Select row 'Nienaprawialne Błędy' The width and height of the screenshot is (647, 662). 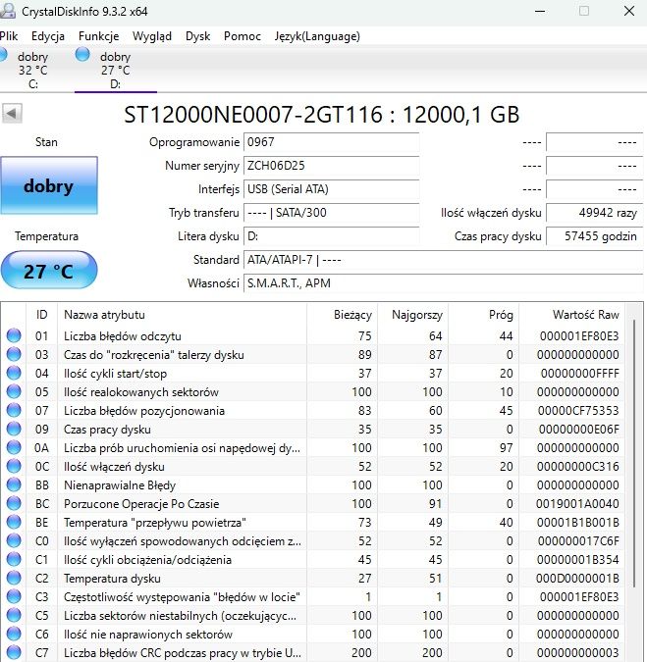(313, 485)
